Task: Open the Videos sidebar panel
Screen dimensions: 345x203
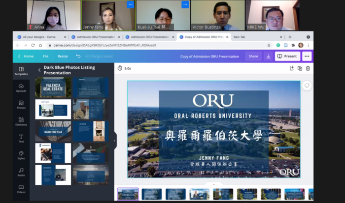Action: [x=21, y=189]
